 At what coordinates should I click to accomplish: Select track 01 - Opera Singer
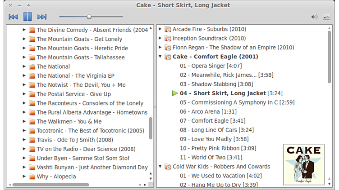204,66
